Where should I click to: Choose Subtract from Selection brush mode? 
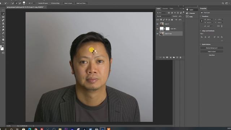tap(19, 3)
